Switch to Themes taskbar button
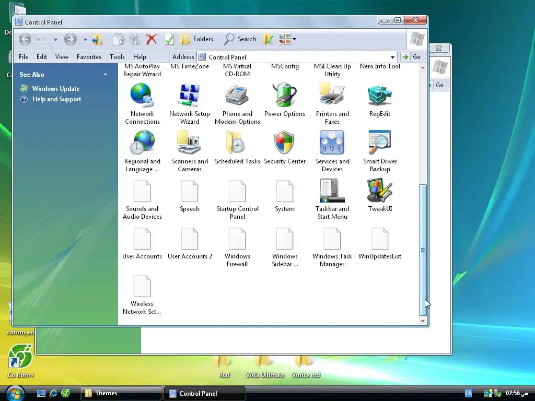 pos(121,393)
